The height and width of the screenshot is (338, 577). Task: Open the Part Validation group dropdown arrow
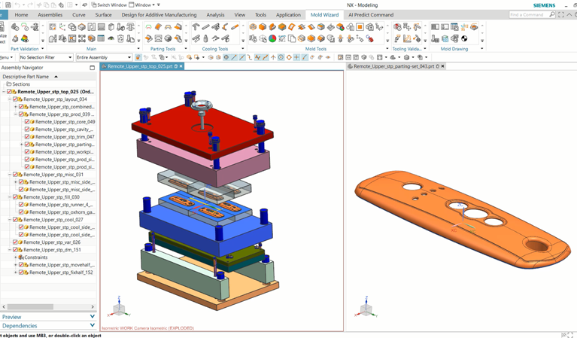click(42, 49)
